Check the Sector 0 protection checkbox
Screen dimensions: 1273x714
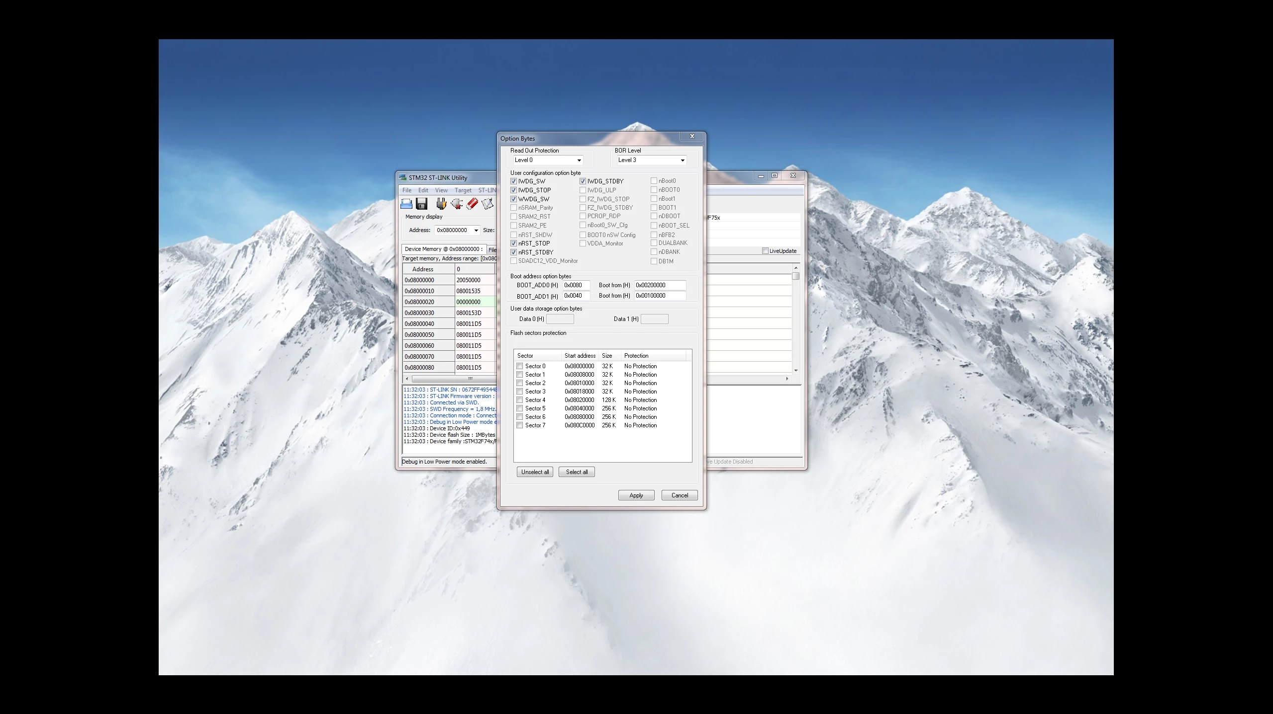click(x=520, y=366)
